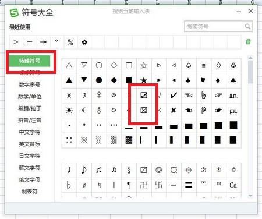Insert recent equals sign symbol
This screenshot has height=219, width=262.
(x=30, y=42)
